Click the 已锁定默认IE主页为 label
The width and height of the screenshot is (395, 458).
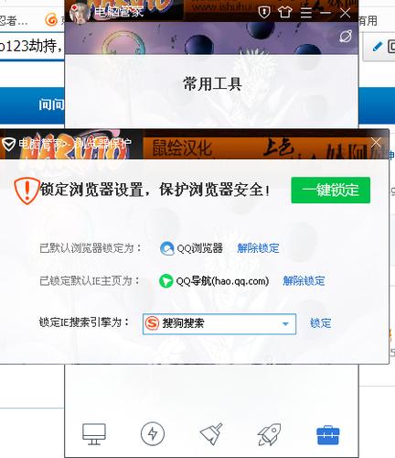pos(90,280)
